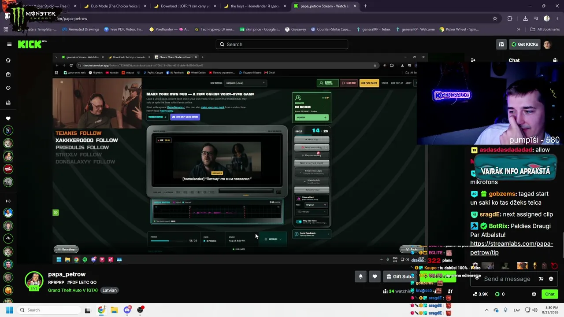Open the Counter-Strike Case bookmark

[331, 29]
